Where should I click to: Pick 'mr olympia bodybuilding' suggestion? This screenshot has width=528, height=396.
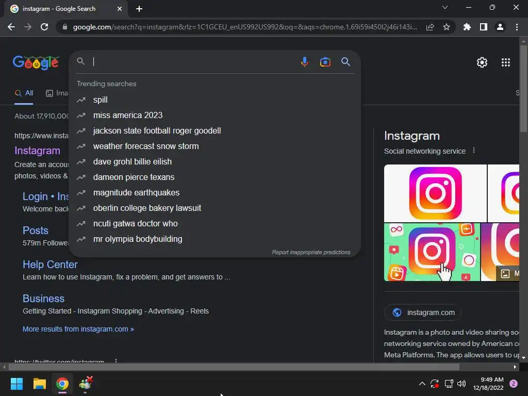click(215, 239)
